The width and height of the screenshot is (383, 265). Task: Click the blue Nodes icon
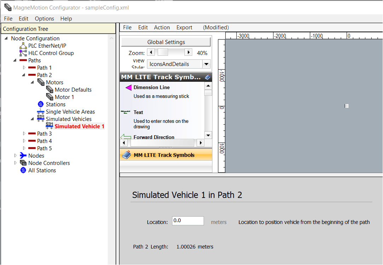click(x=23, y=155)
